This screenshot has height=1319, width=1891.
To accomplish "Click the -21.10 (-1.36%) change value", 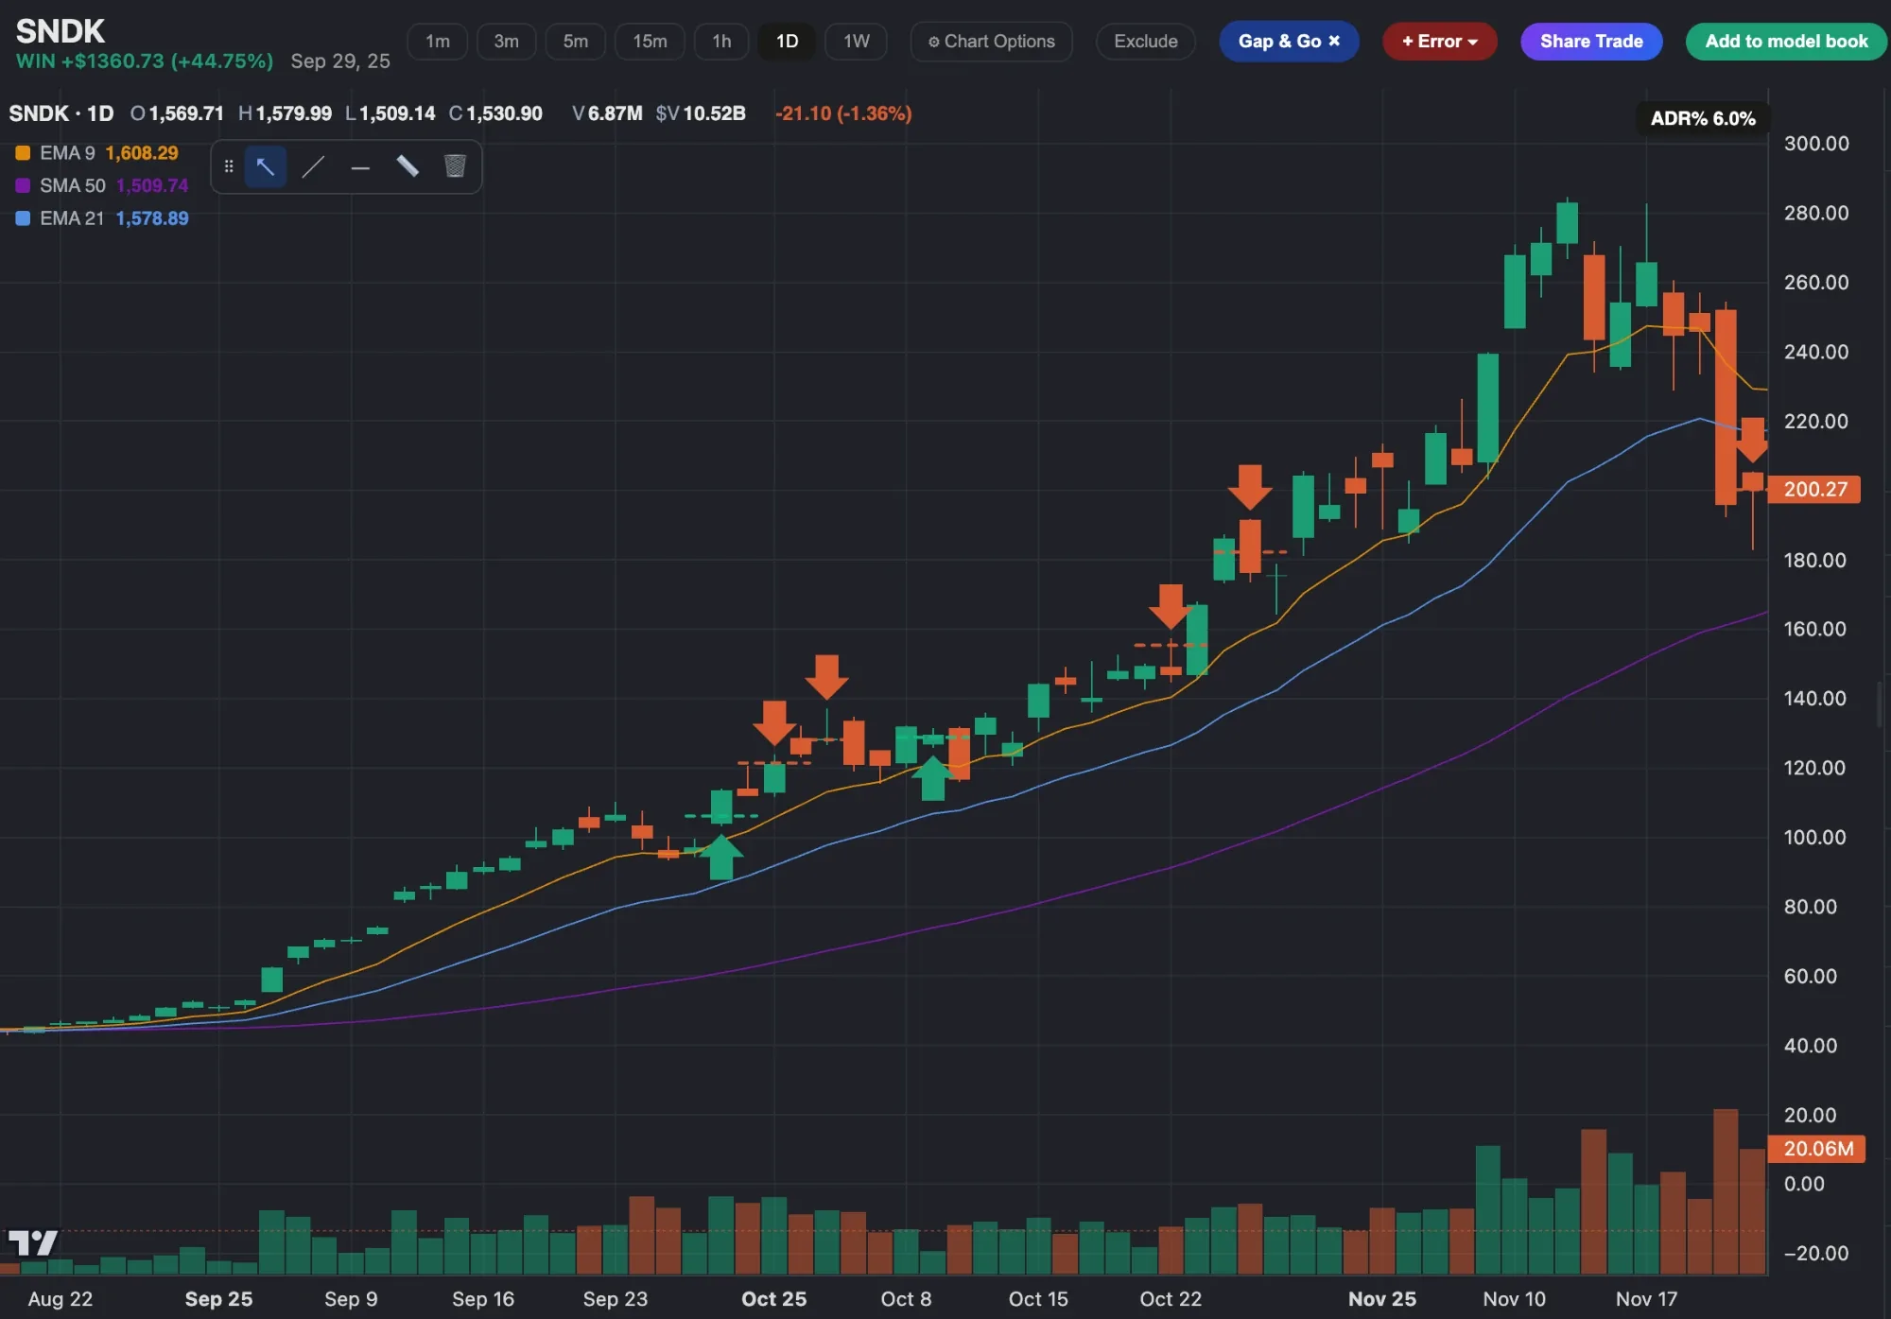I will coord(843,113).
